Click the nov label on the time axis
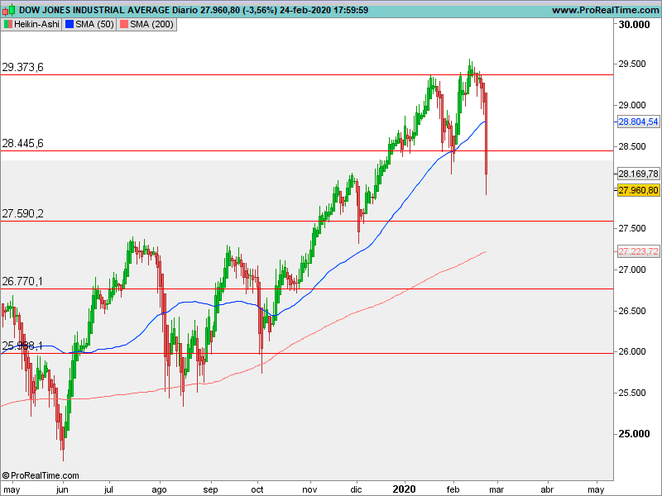The height and width of the screenshot is (496, 662). 309,489
